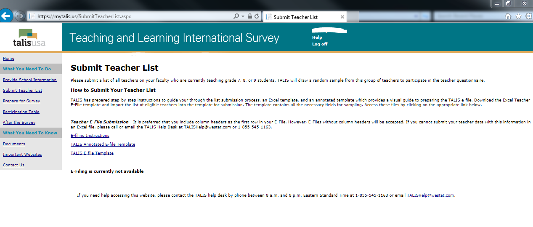Image resolution: width=533 pixels, height=227 pixels.
Task: Open Important Websites link
Action: point(22,154)
